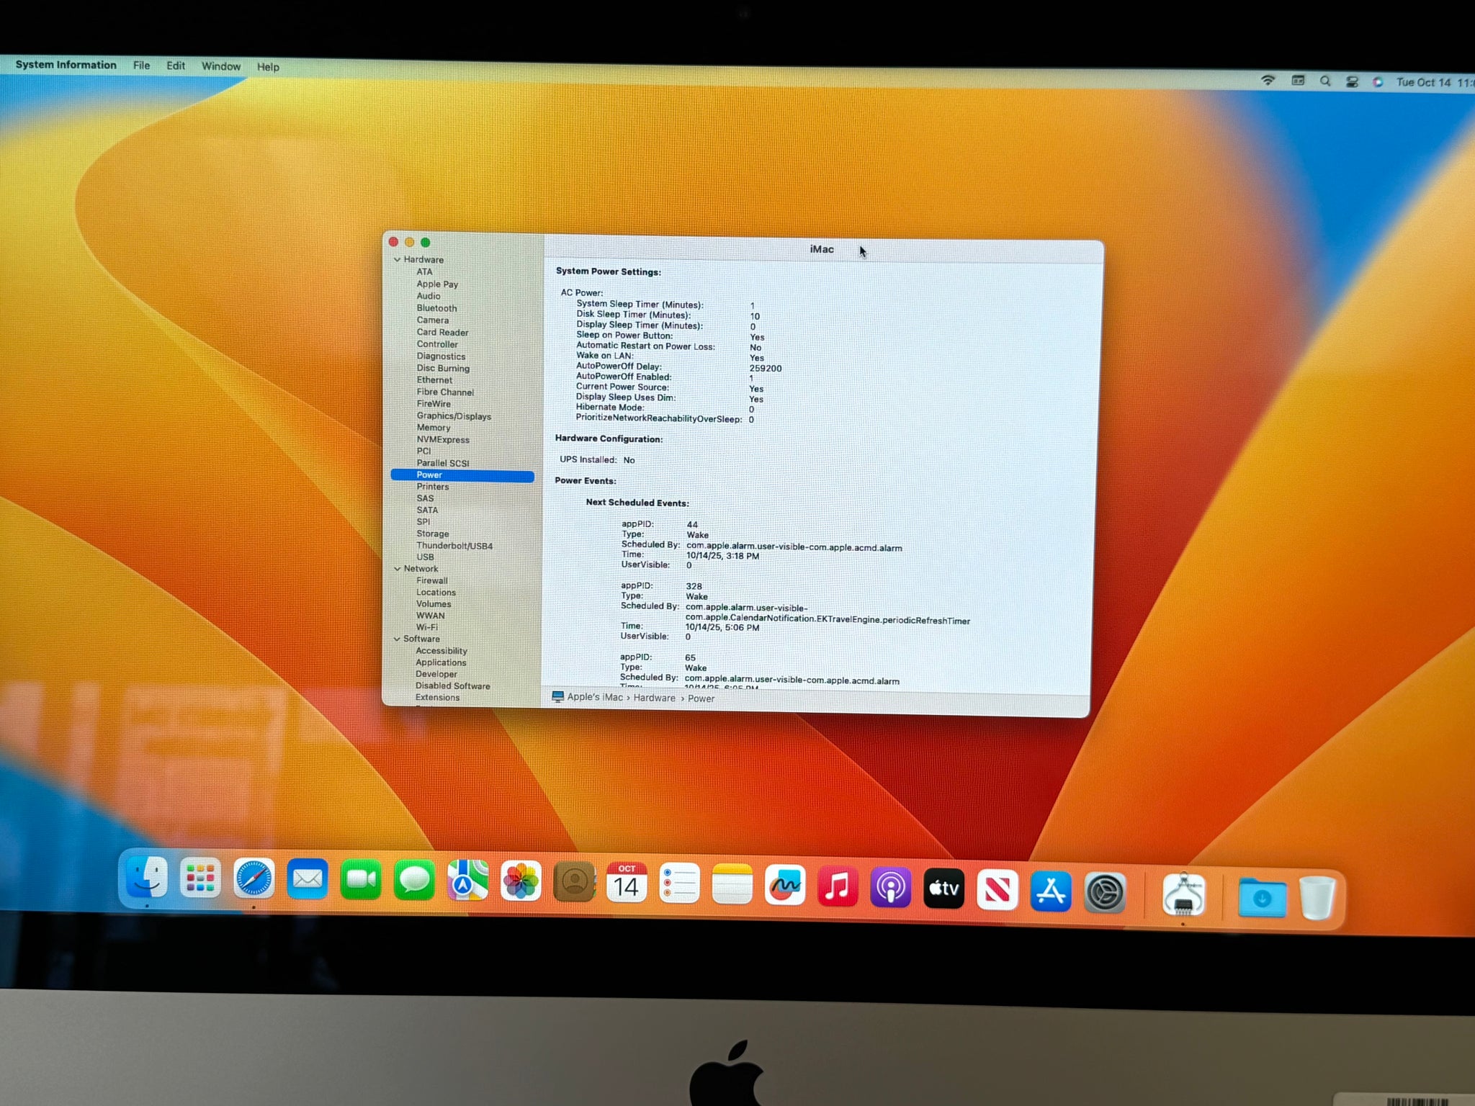This screenshot has height=1106, width=1475.
Task: Open Freeform from the dock
Action: pyautogui.click(x=784, y=885)
